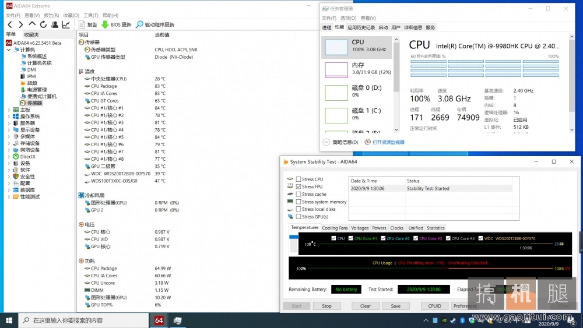Click the Preferences button
The image size is (583, 328).
[465, 306]
